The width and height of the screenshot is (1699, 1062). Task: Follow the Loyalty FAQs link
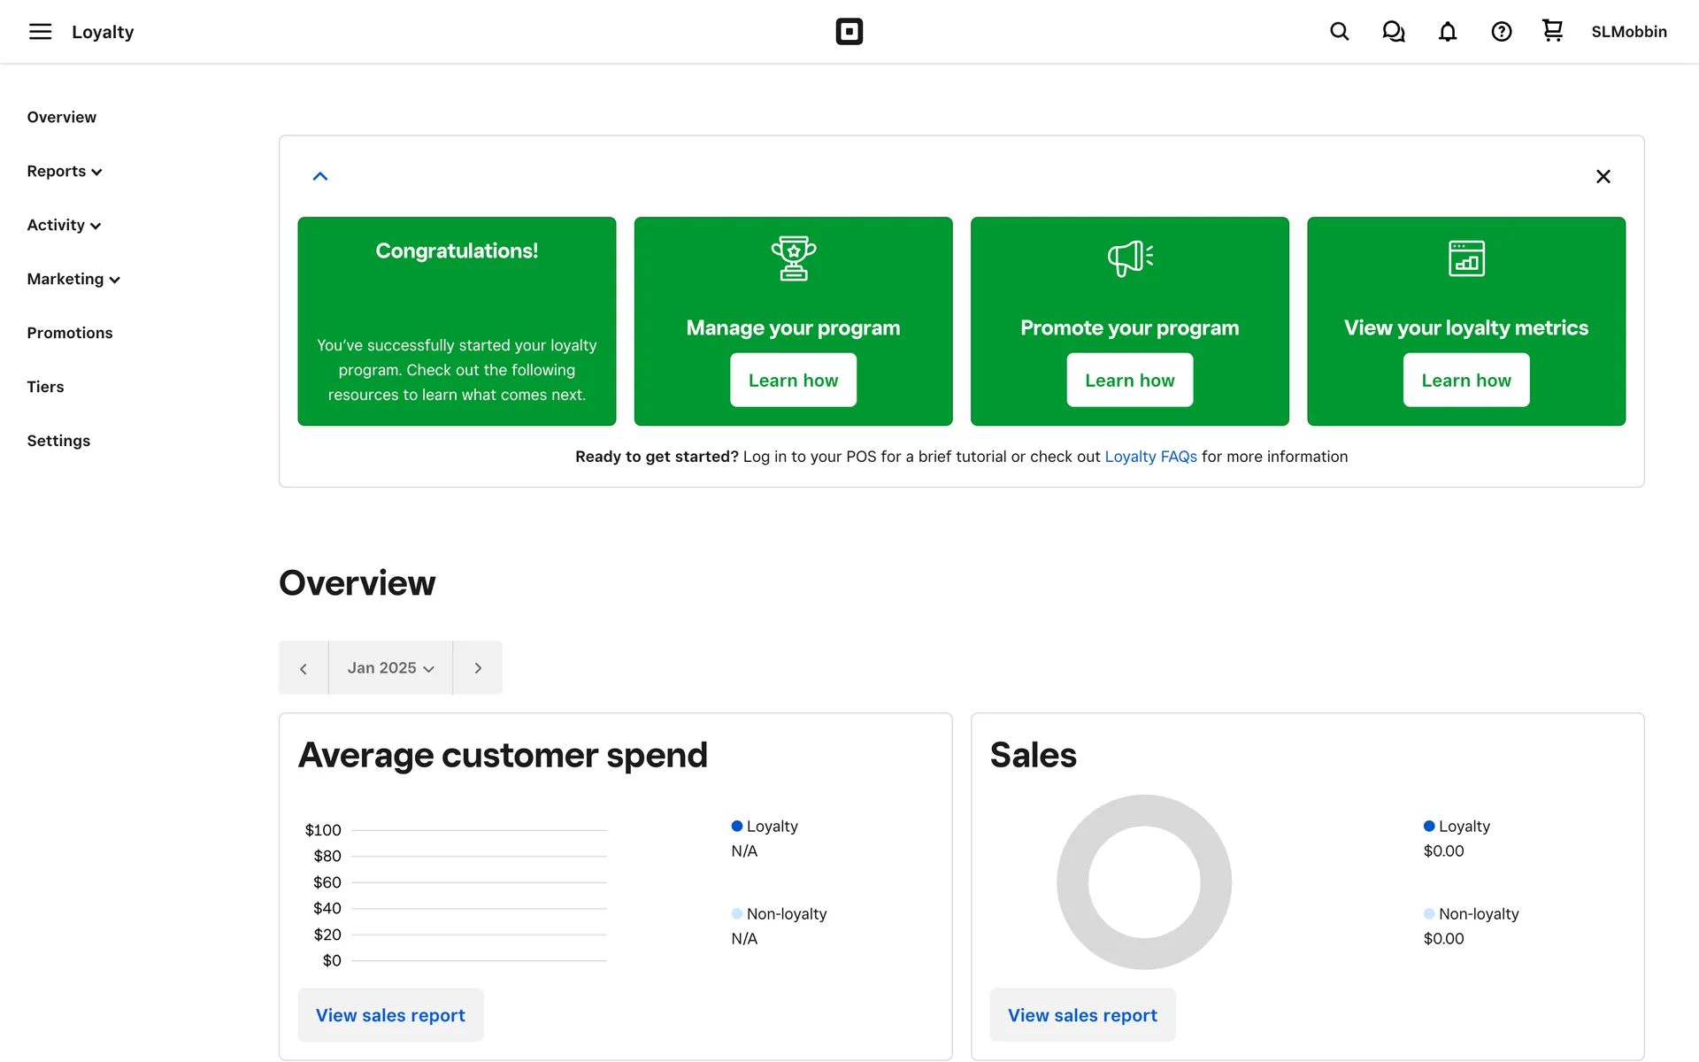[x=1150, y=457]
